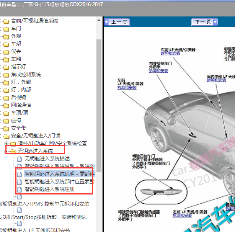
Task: Open the 音响/可视和通信系统 folder icon
Action: pyautogui.click(x=6, y=21)
